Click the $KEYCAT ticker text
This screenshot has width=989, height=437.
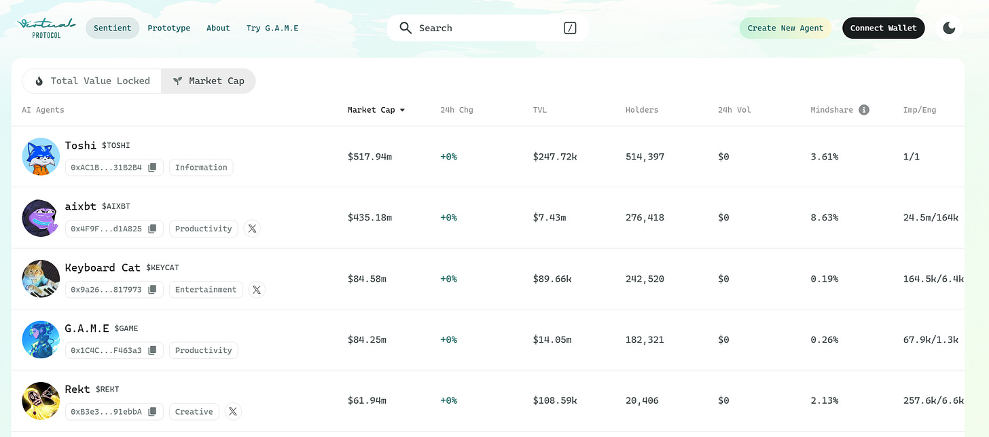(x=162, y=268)
